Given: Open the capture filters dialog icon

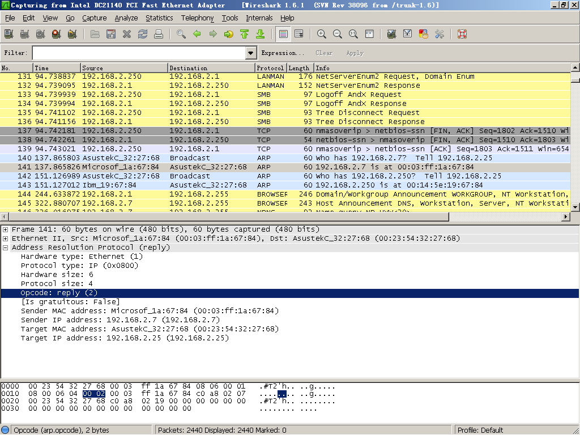Looking at the screenshot, I should (x=391, y=34).
